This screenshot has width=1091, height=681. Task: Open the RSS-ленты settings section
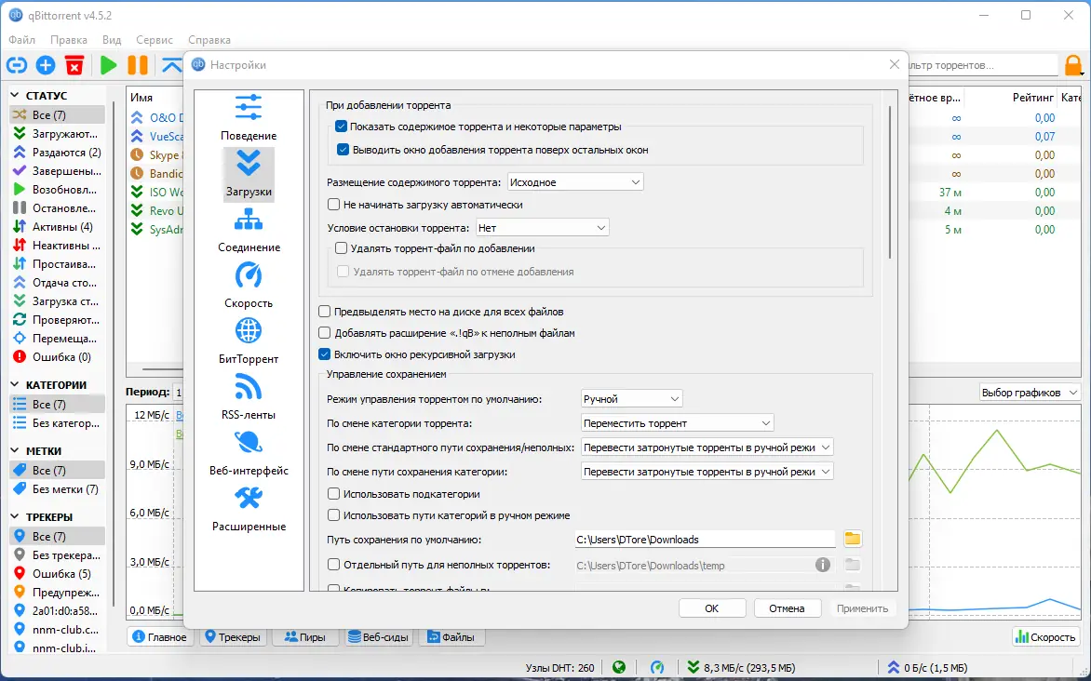249,396
